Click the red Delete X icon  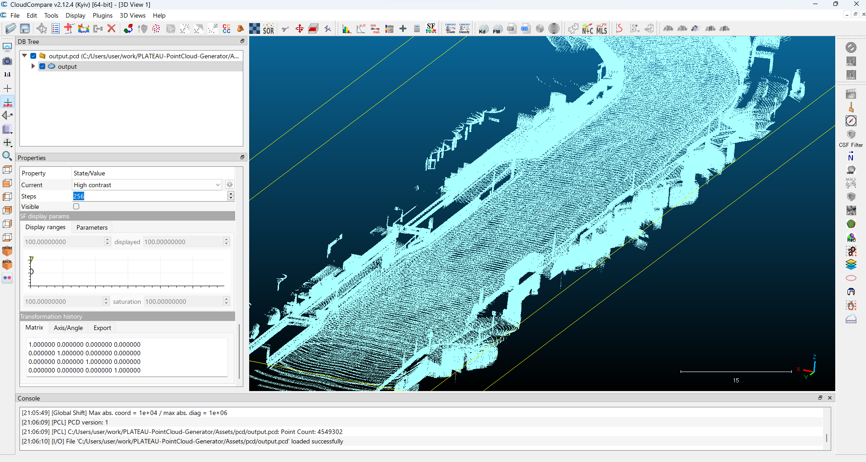pyautogui.click(x=112, y=29)
